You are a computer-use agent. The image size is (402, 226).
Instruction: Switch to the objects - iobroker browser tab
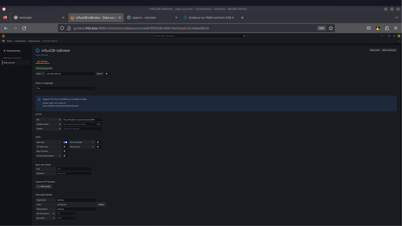click(x=152, y=17)
